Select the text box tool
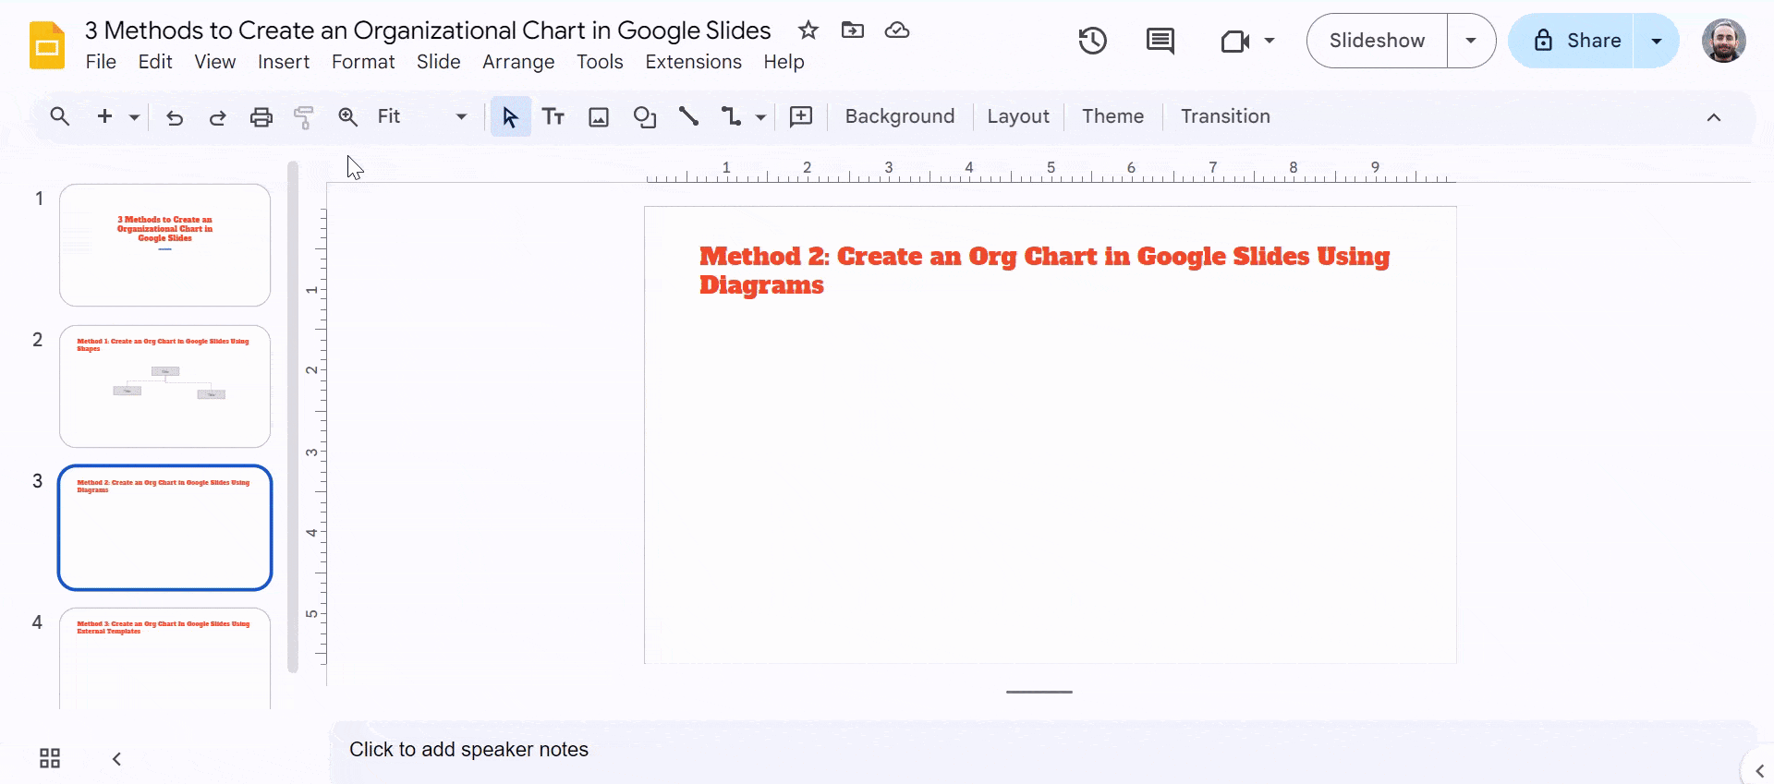The height and width of the screenshot is (784, 1774). pyautogui.click(x=553, y=117)
